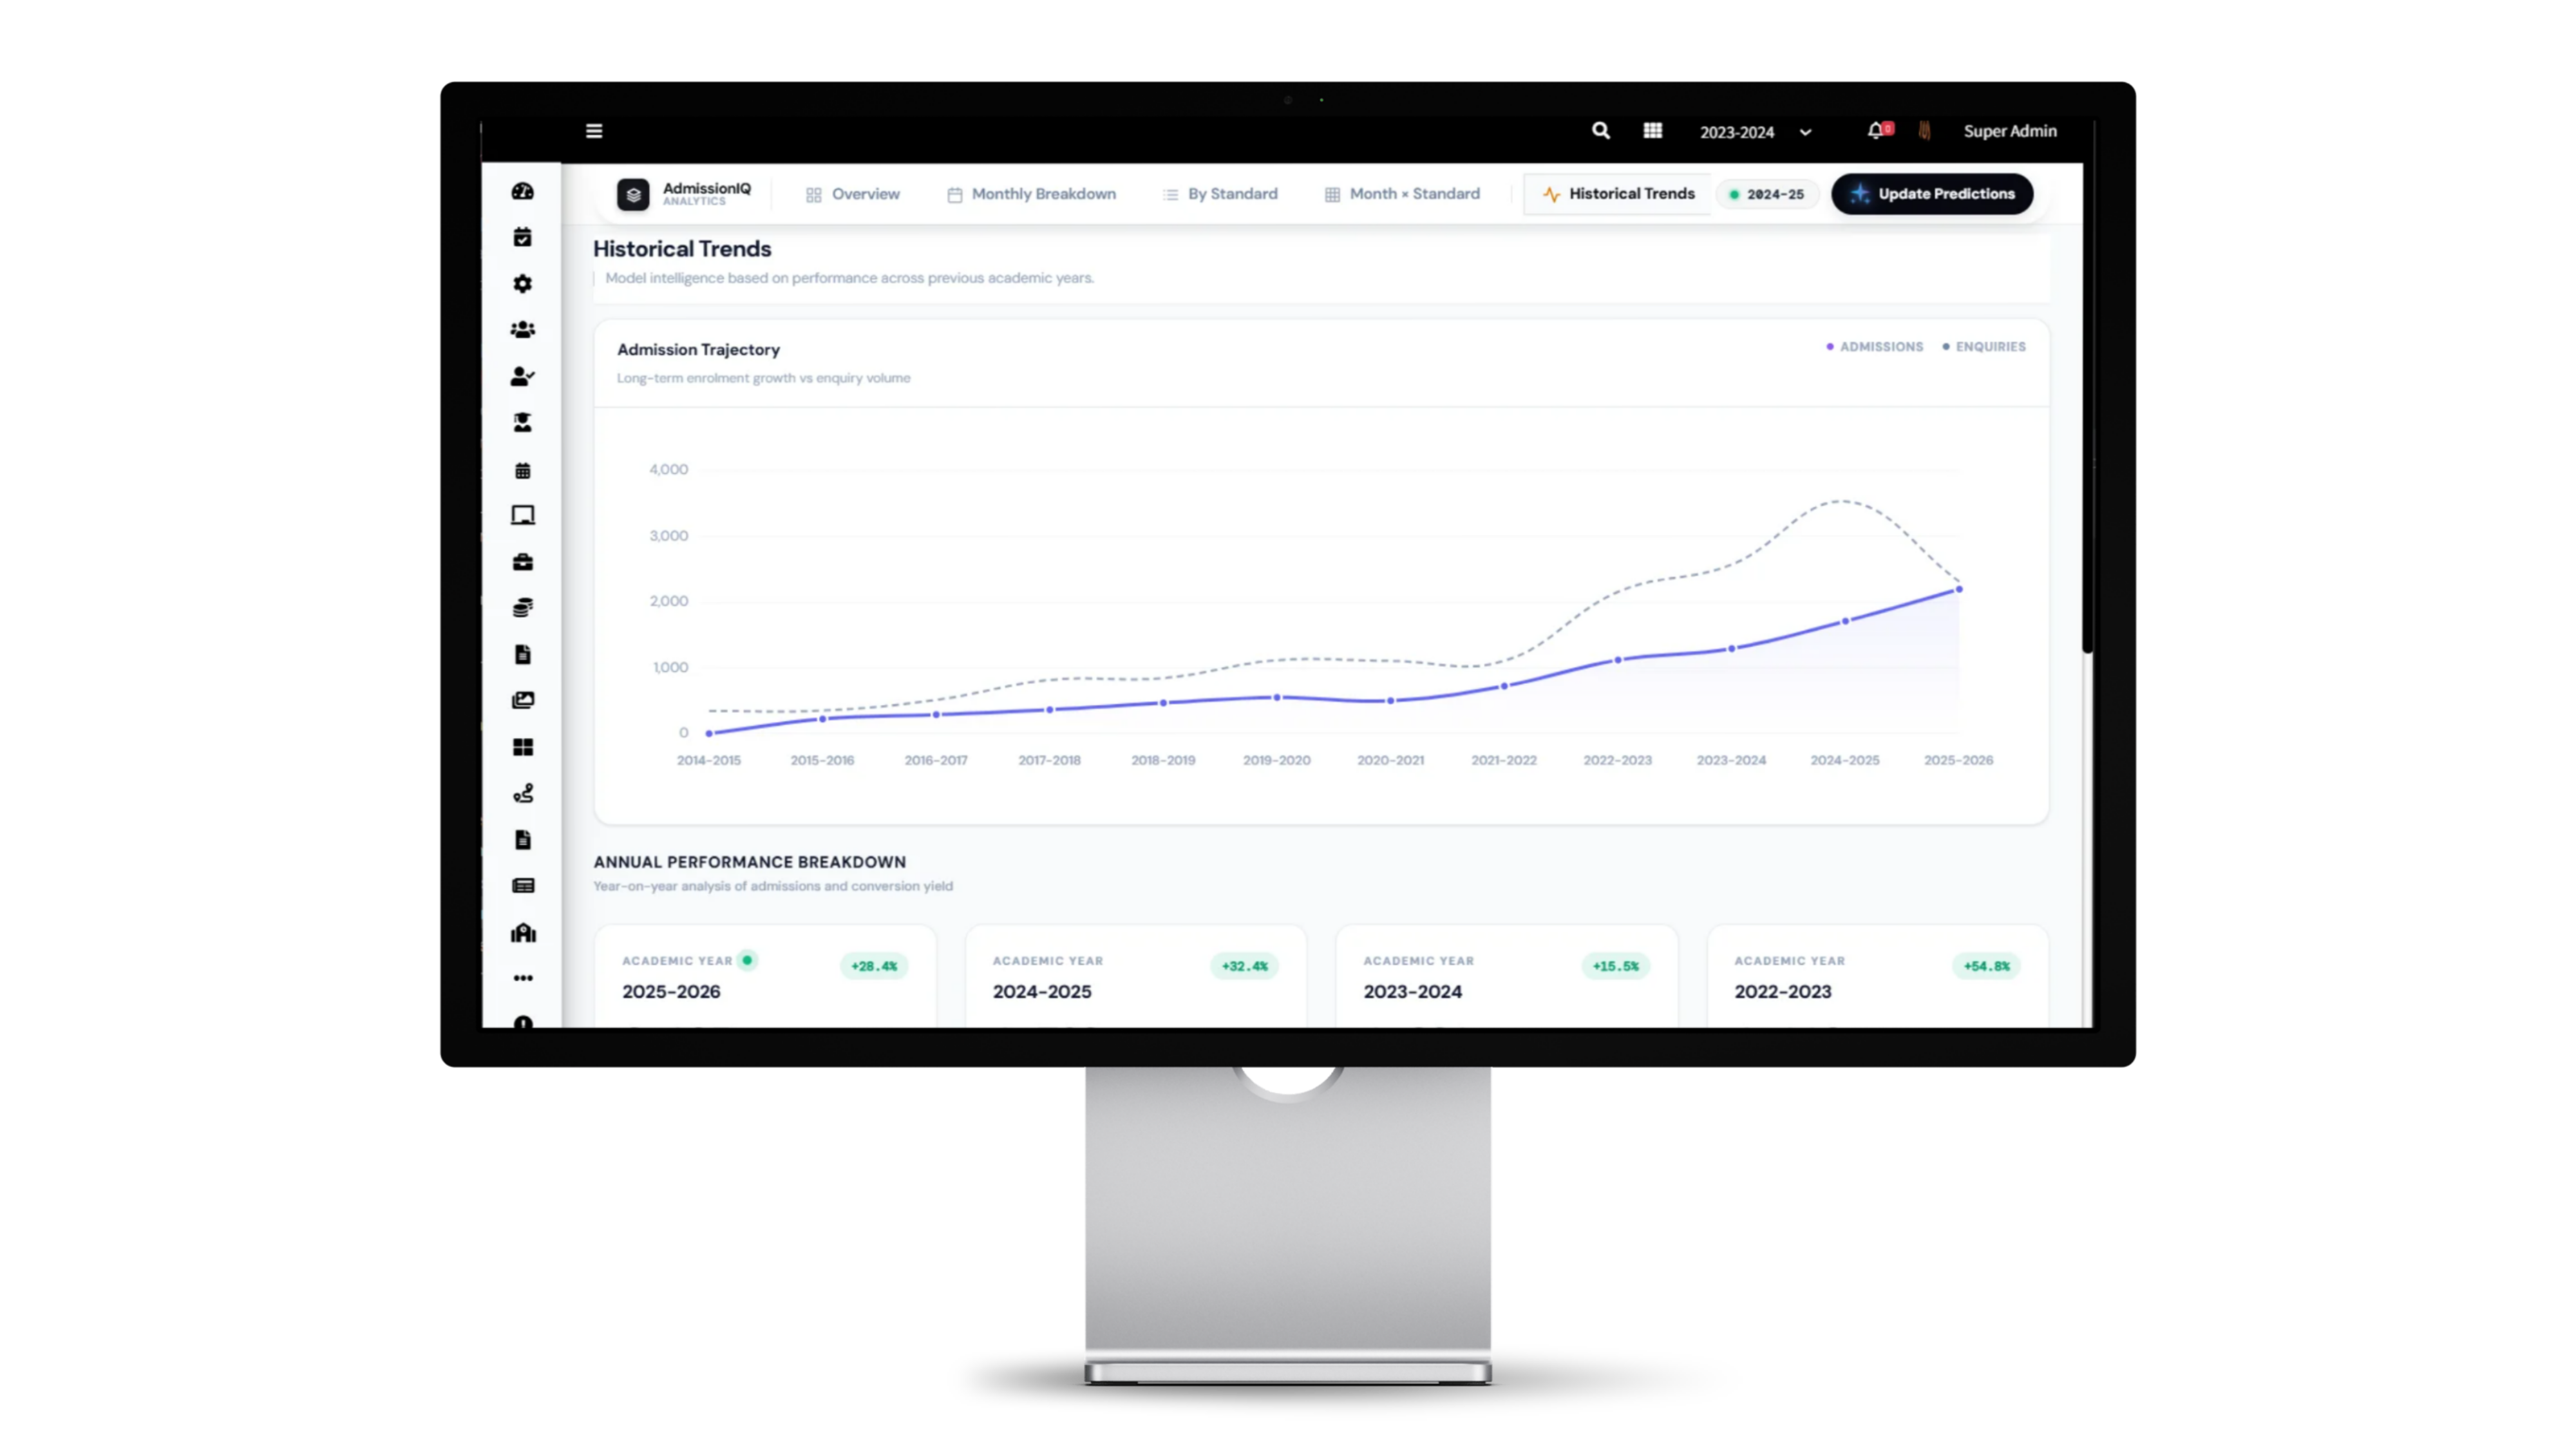The width and height of the screenshot is (2576, 1449).
Task: Click the 2017-2018 x-axis label
Action: pos(1049,760)
